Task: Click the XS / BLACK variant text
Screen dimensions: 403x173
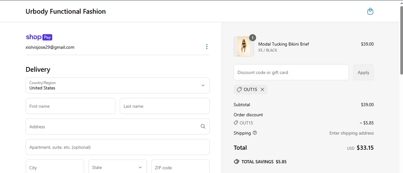Action: click(268, 50)
